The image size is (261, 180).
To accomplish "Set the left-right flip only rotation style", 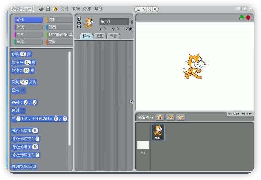I will tap(79, 23).
